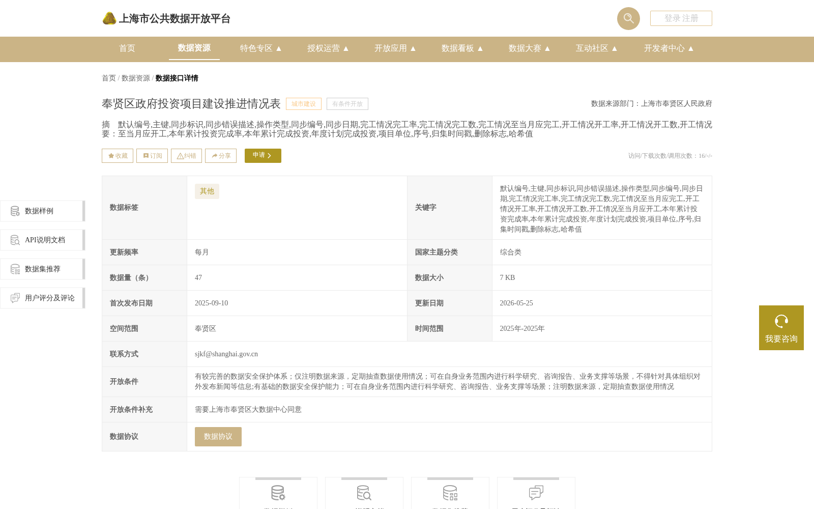Click the 其他 data tag

point(207,191)
